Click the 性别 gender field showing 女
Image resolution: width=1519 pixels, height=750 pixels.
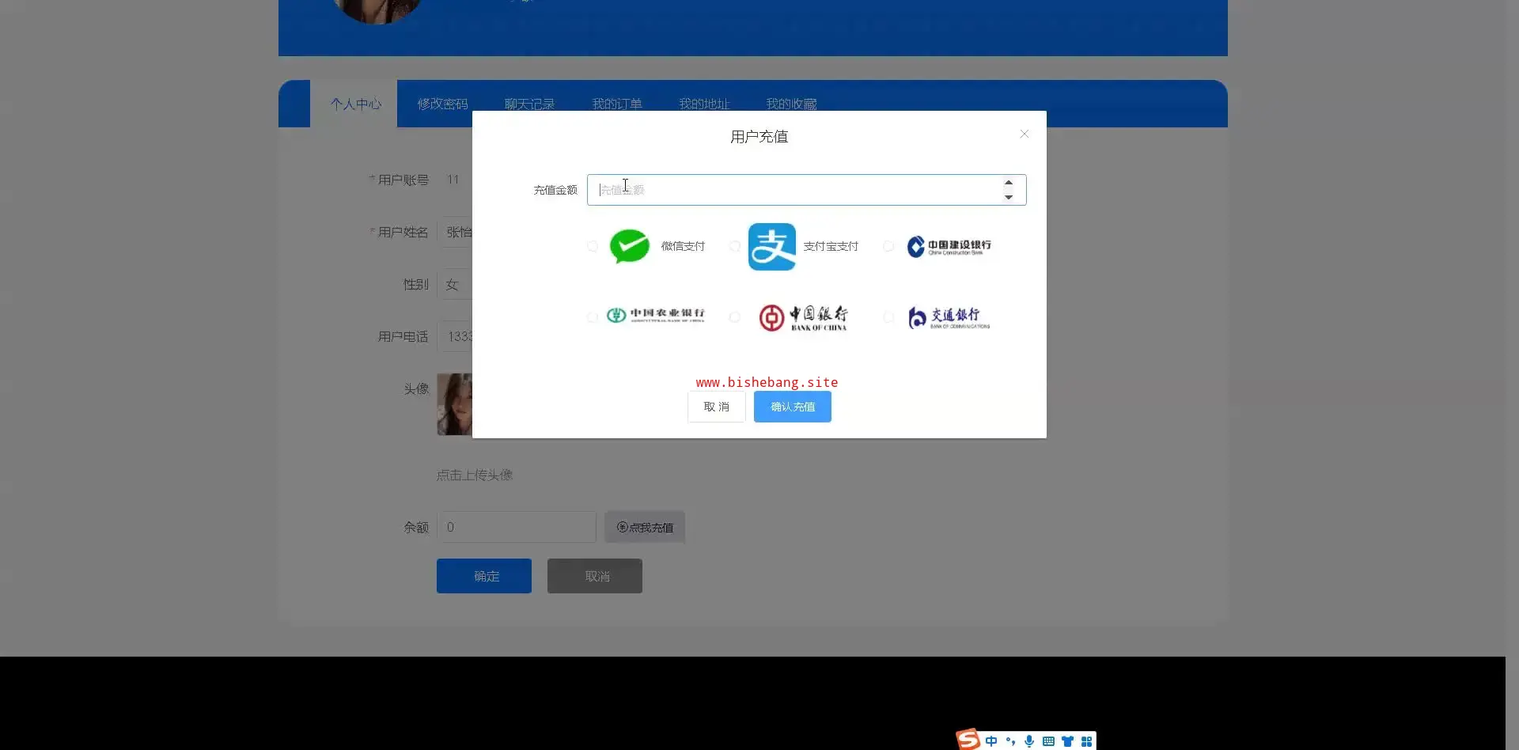click(x=455, y=284)
